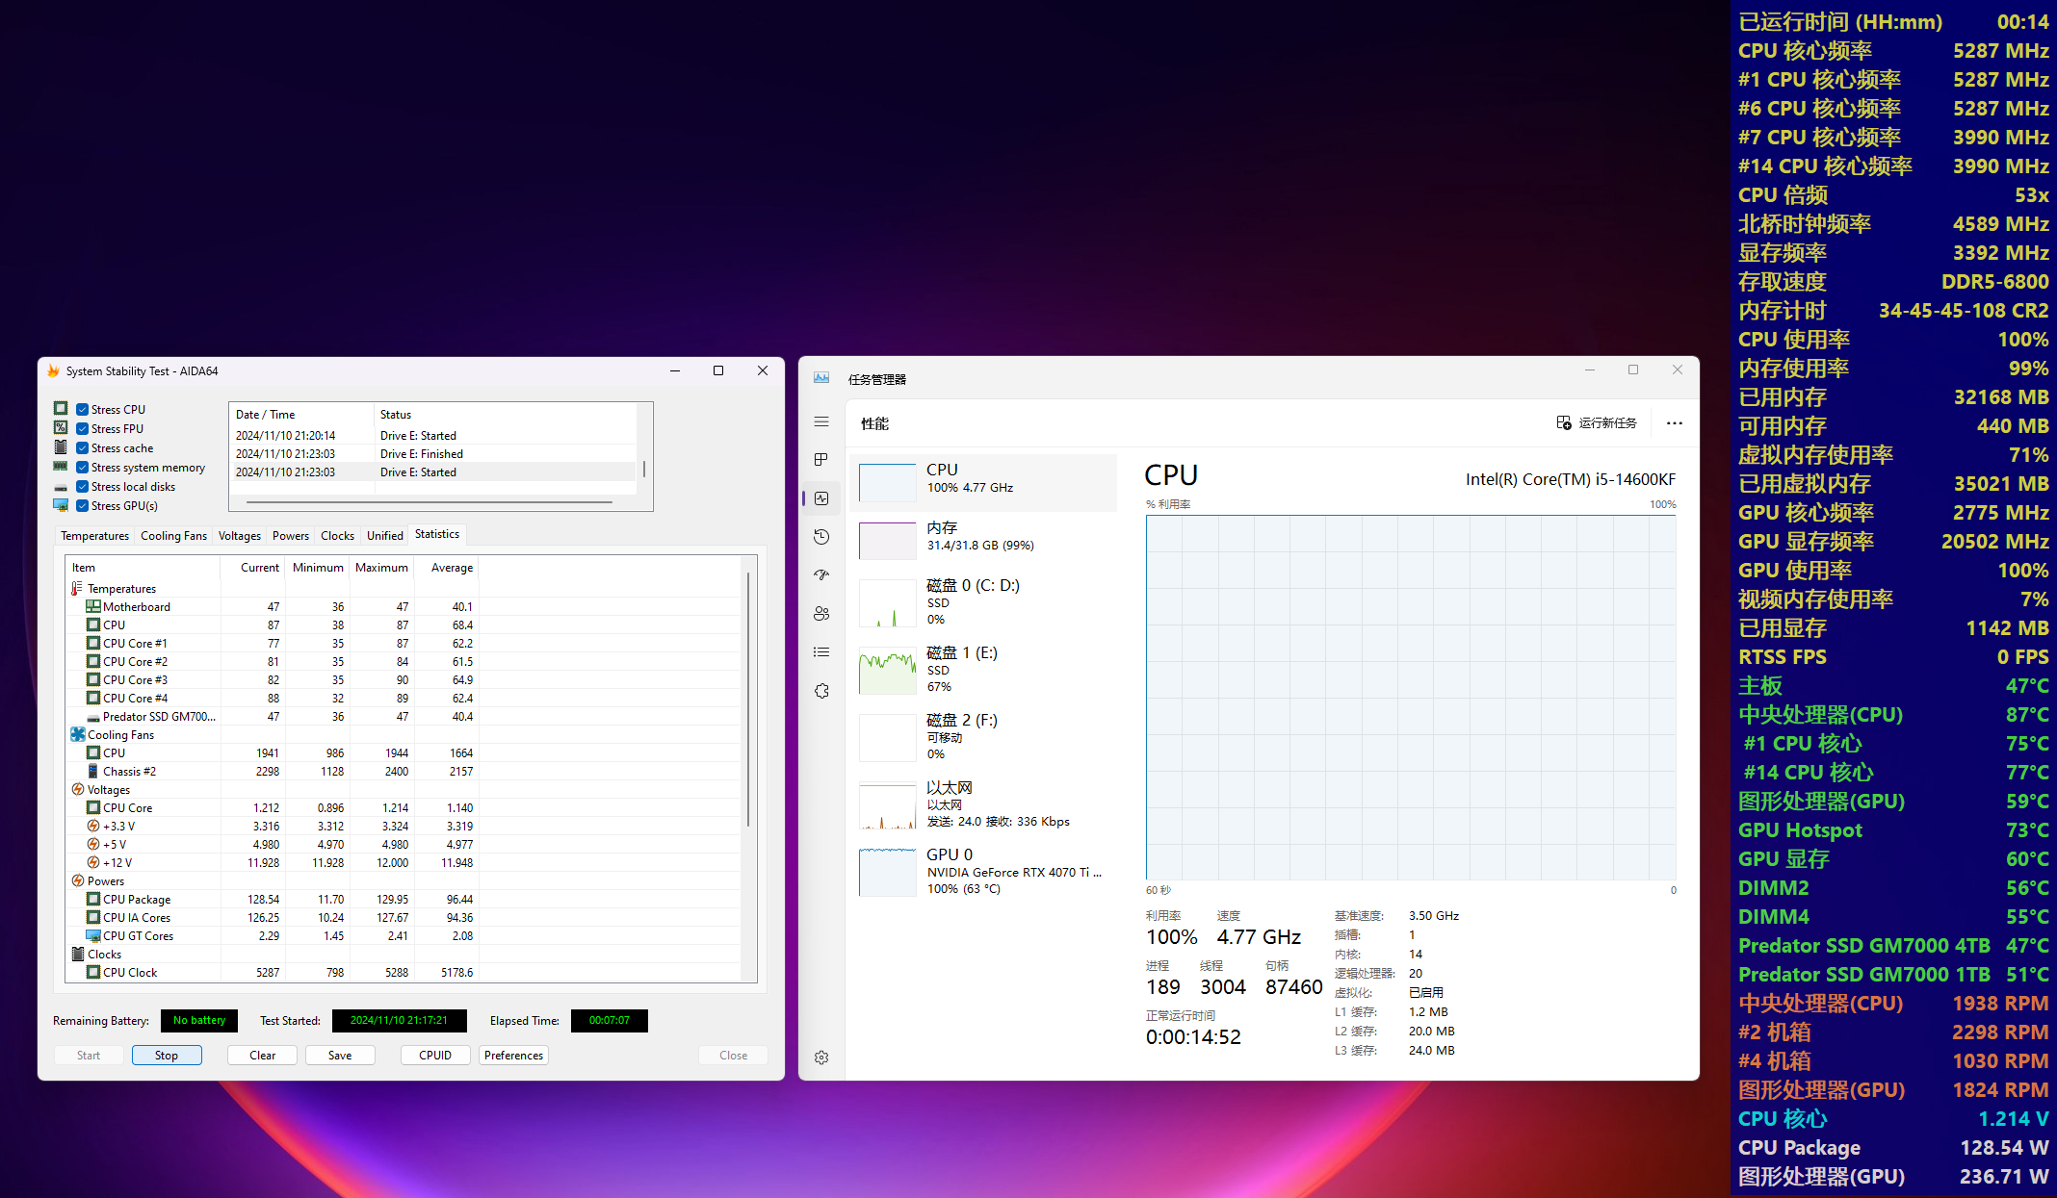This screenshot has height=1198, width=2057.
Task: Select the CPU performance graph thumbnail
Action: pos(887,482)
